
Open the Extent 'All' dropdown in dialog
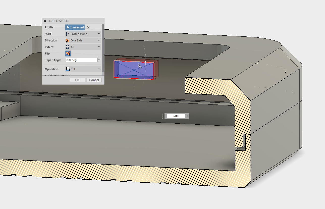[83, 47]
